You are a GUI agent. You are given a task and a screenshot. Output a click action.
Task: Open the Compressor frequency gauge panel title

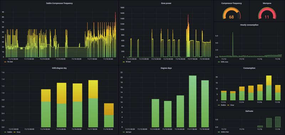coord(231,3)
